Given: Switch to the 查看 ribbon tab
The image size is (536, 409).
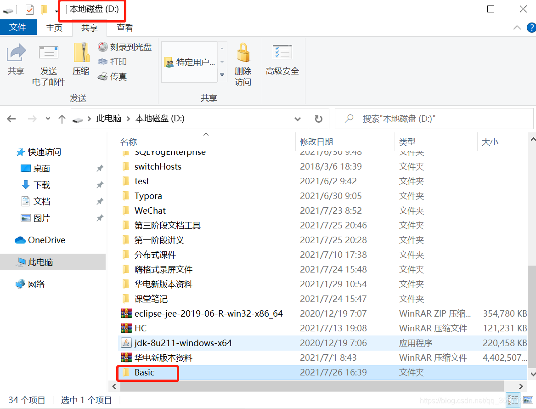Looking at the screenshot, I should tap(125, 28).
